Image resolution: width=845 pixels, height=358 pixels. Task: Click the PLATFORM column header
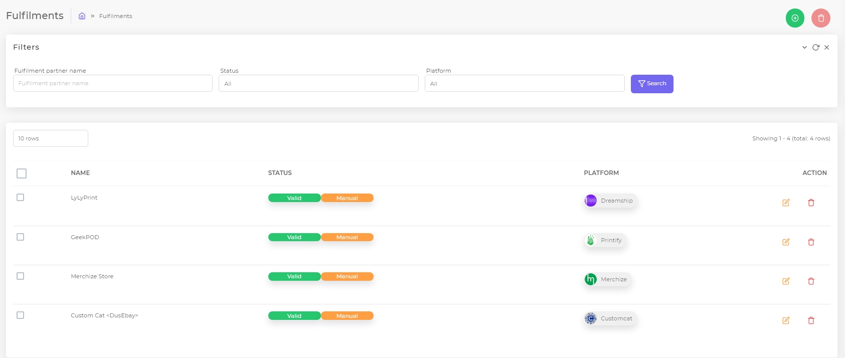coord(601,173)
